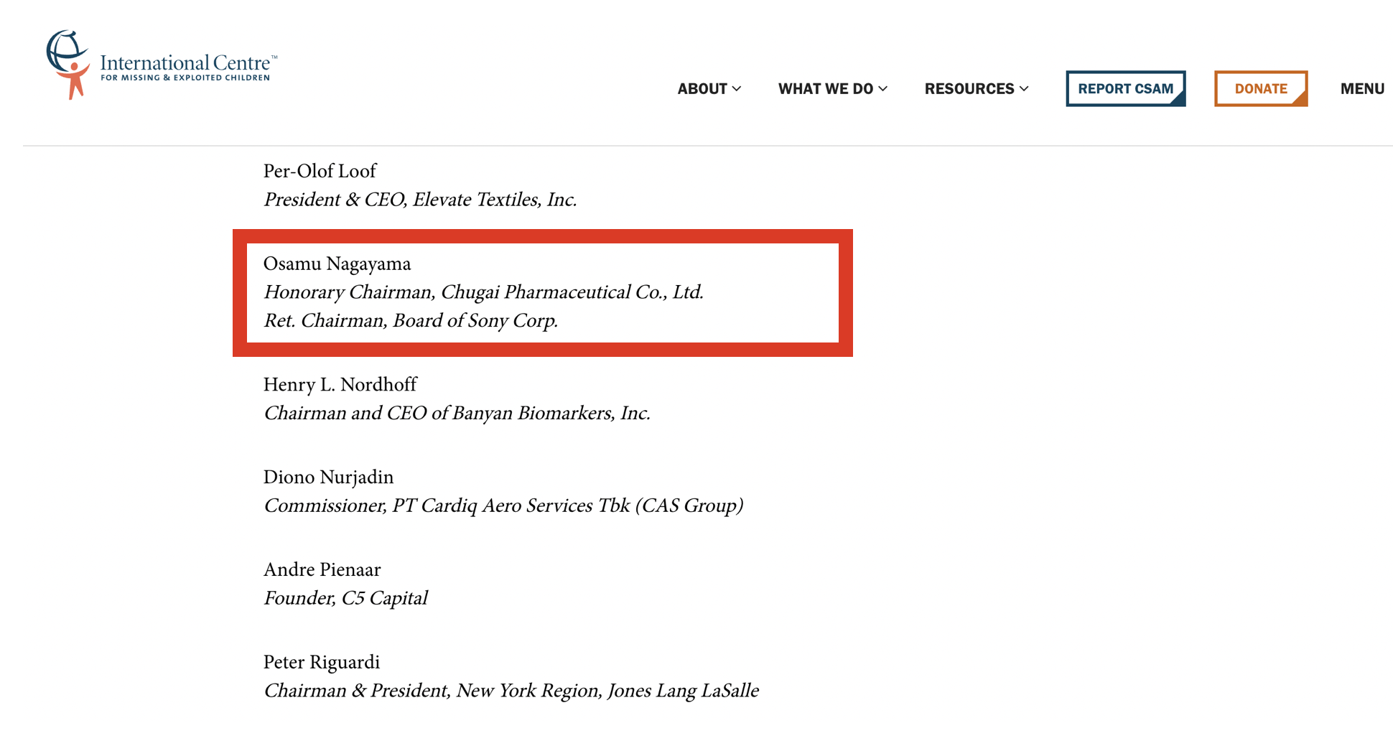Select the name Henry L. Nordhoff
This screenshot has height=741, width=1393.
340,385
